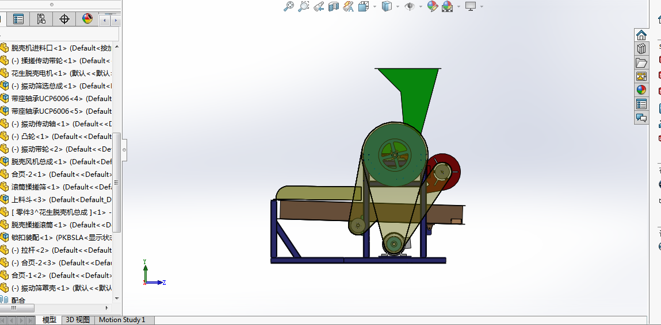Toggle the Section View tool

[x=334, y=6]
